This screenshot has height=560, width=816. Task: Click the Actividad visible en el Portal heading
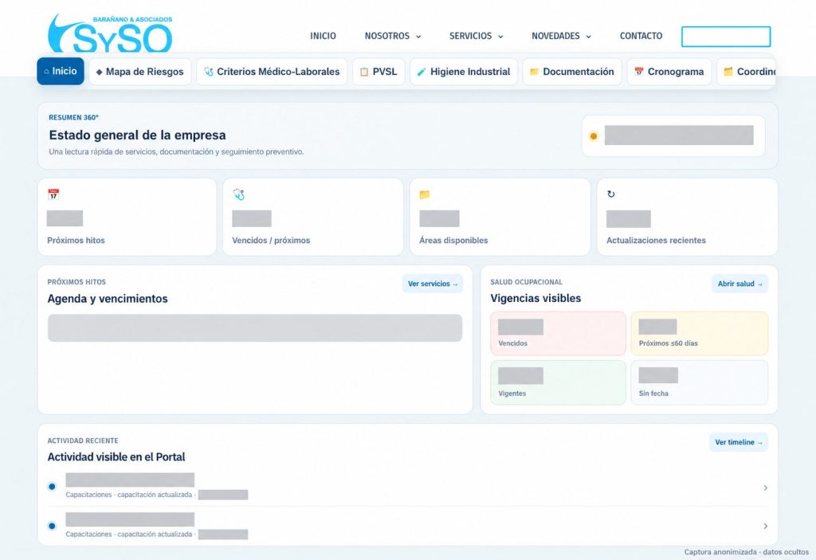click(116, 457)
